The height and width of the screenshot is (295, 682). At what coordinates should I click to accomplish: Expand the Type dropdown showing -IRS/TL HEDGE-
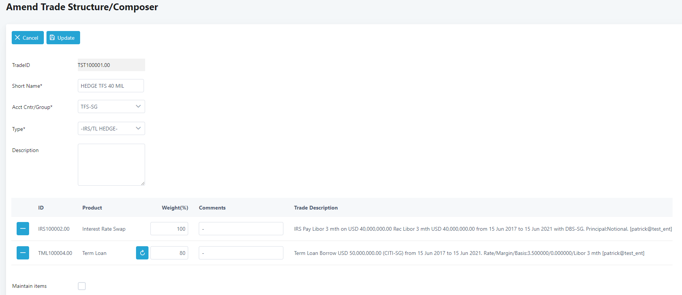tap(111, 129)
